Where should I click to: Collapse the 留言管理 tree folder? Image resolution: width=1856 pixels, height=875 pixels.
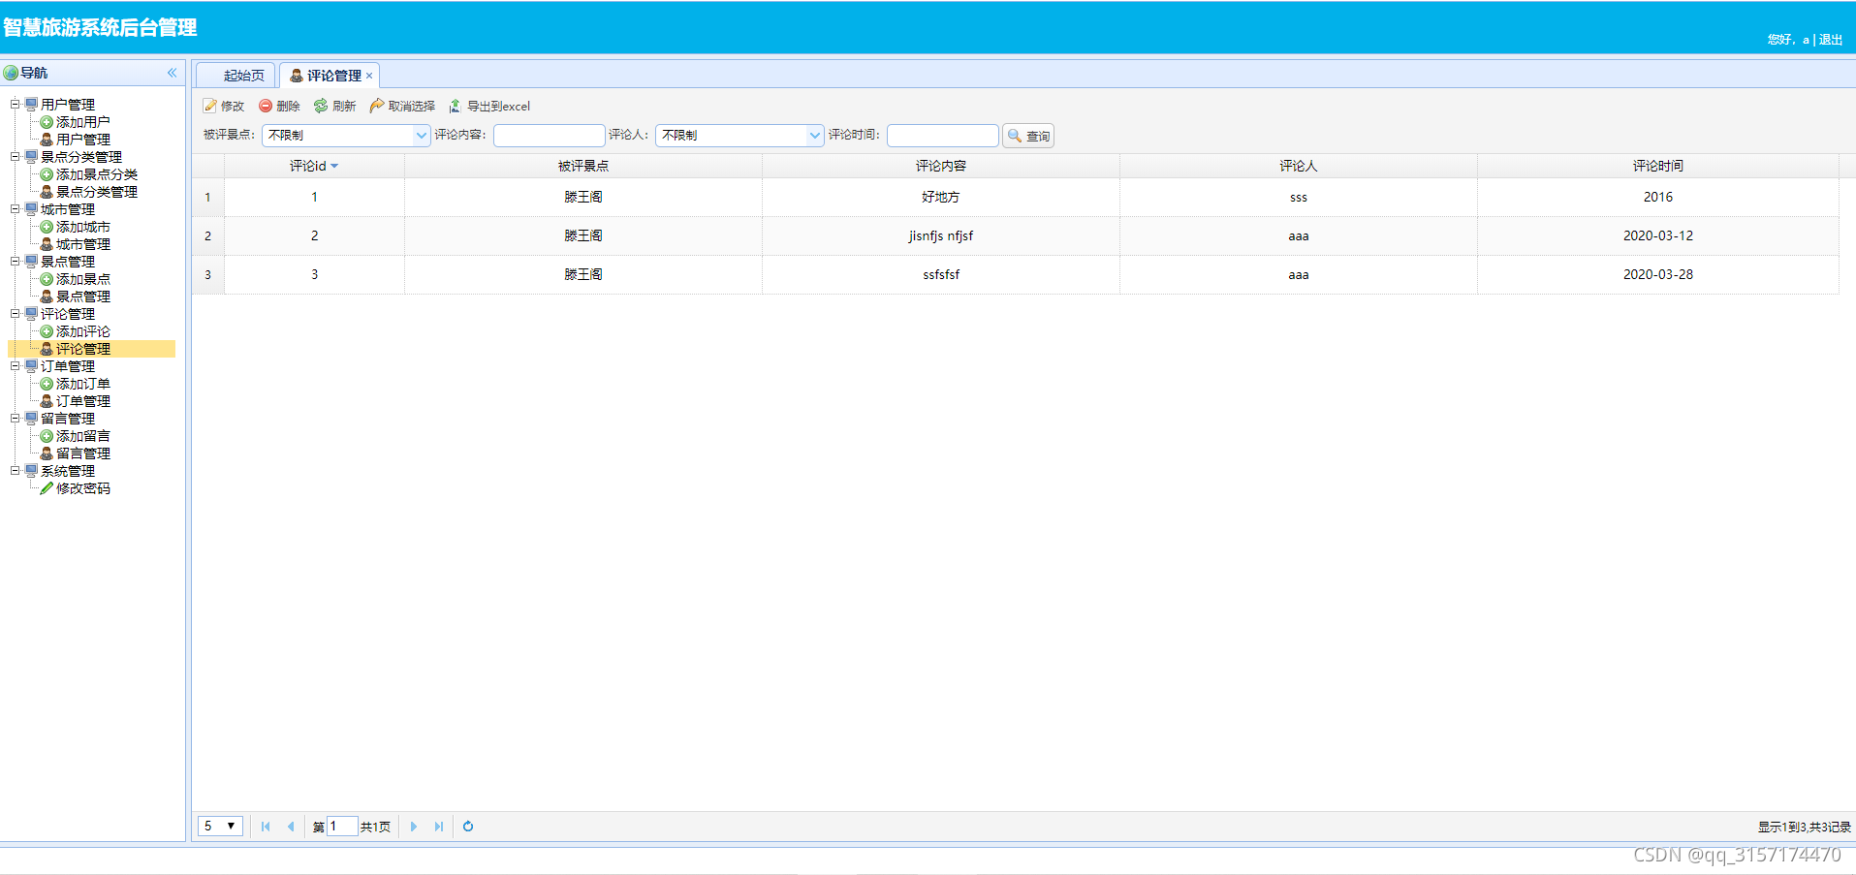click(x=16, y=418)
